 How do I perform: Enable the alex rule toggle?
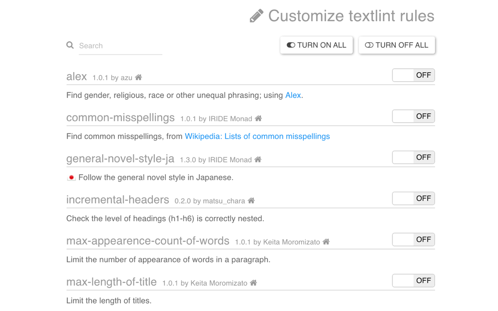pyautogui.click(x=413, y=75)
